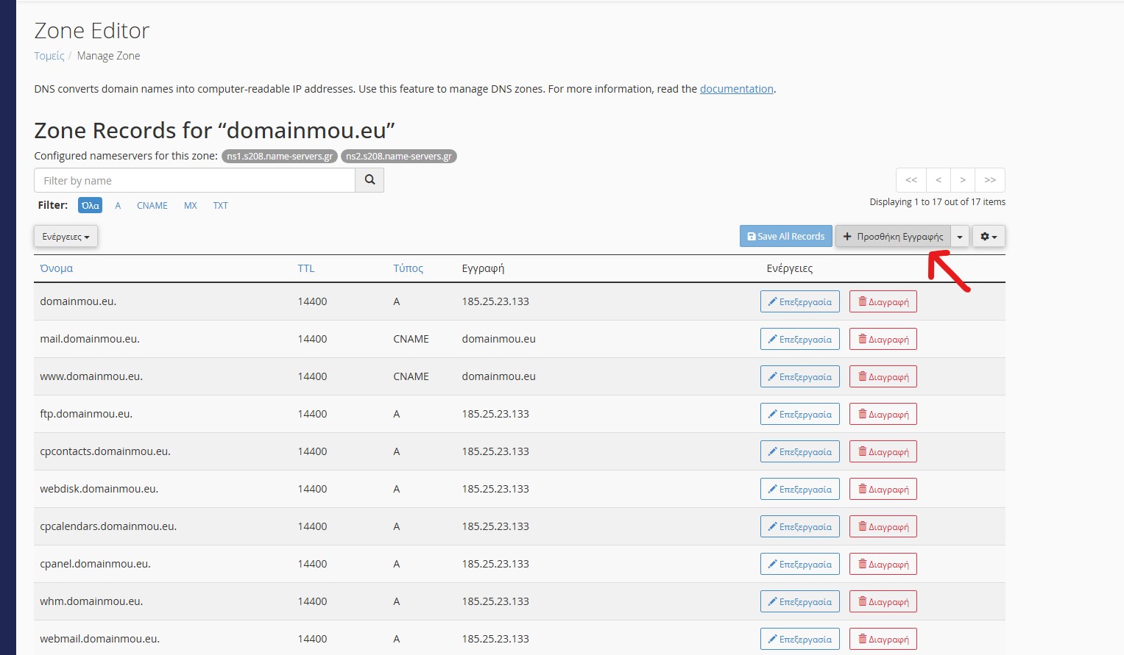This screenshot has height=655, width=1124.
Task: Sort records by Όνομα column
Action: coord(57,268)
